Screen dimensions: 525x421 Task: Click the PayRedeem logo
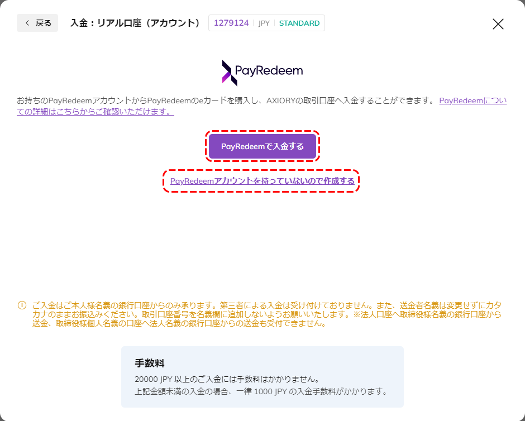click(x=262, y=73)
